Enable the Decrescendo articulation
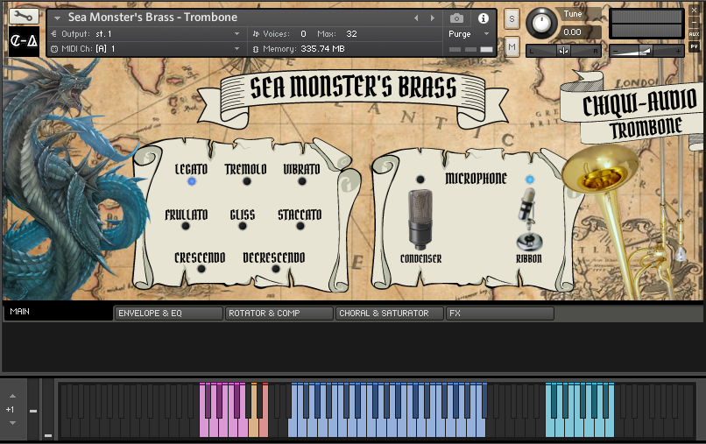The width and height of the screenshot is (706, 444). (x=276, y=269)
